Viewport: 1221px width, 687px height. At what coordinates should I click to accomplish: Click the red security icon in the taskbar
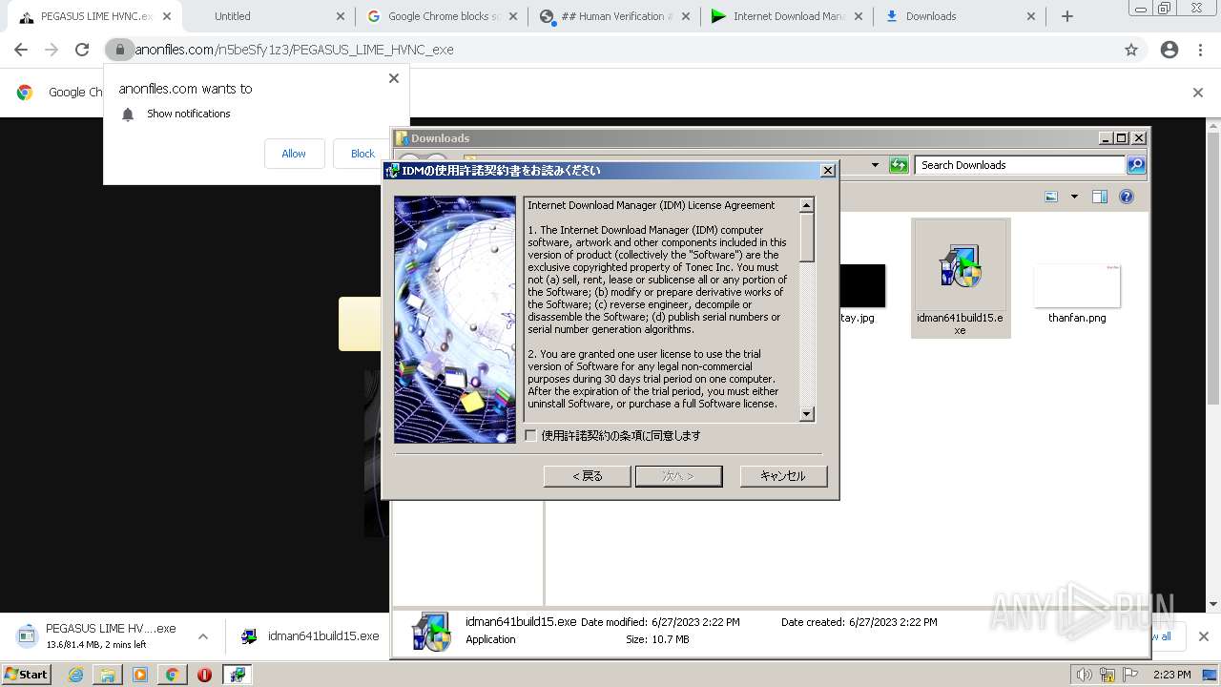coord(204,675)
